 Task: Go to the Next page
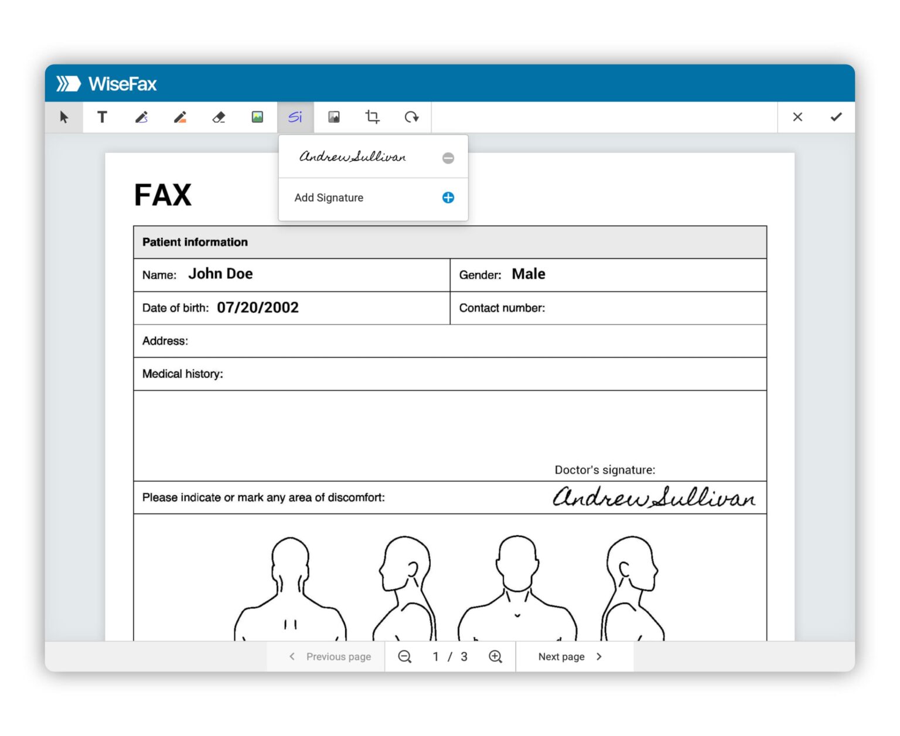tap(570, 657)
